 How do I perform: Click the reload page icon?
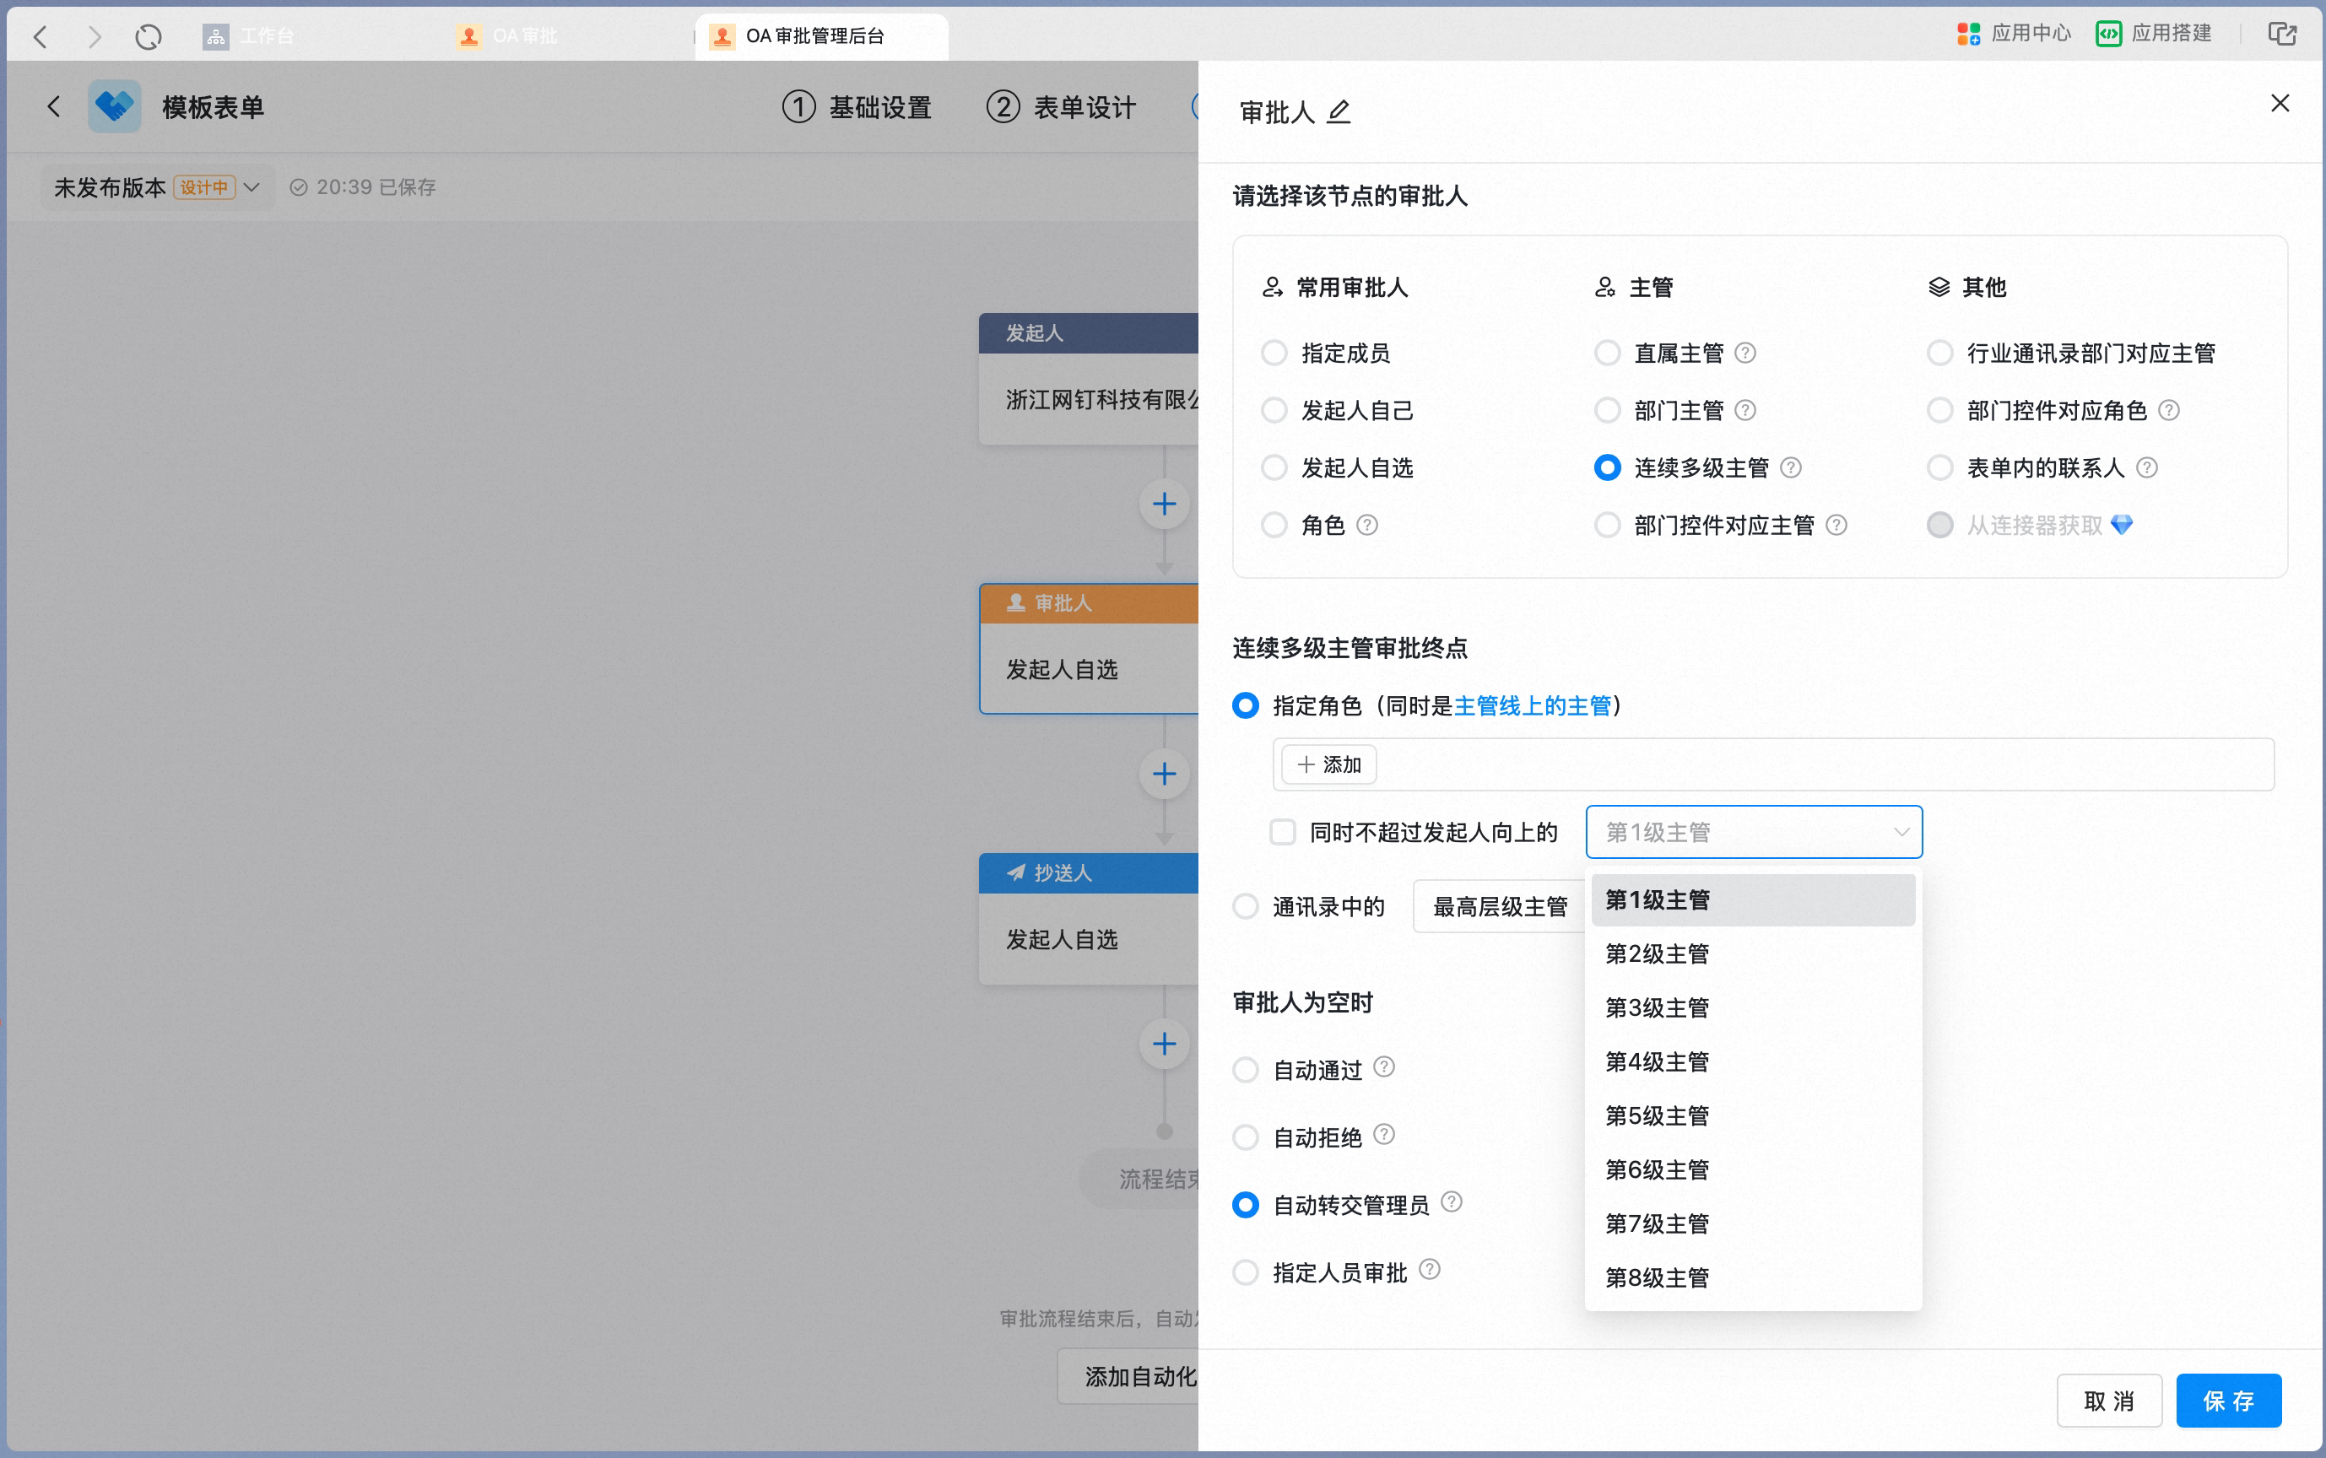tap(149, 36)
